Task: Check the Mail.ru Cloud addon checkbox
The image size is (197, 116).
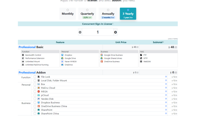Action: point(35,88)
